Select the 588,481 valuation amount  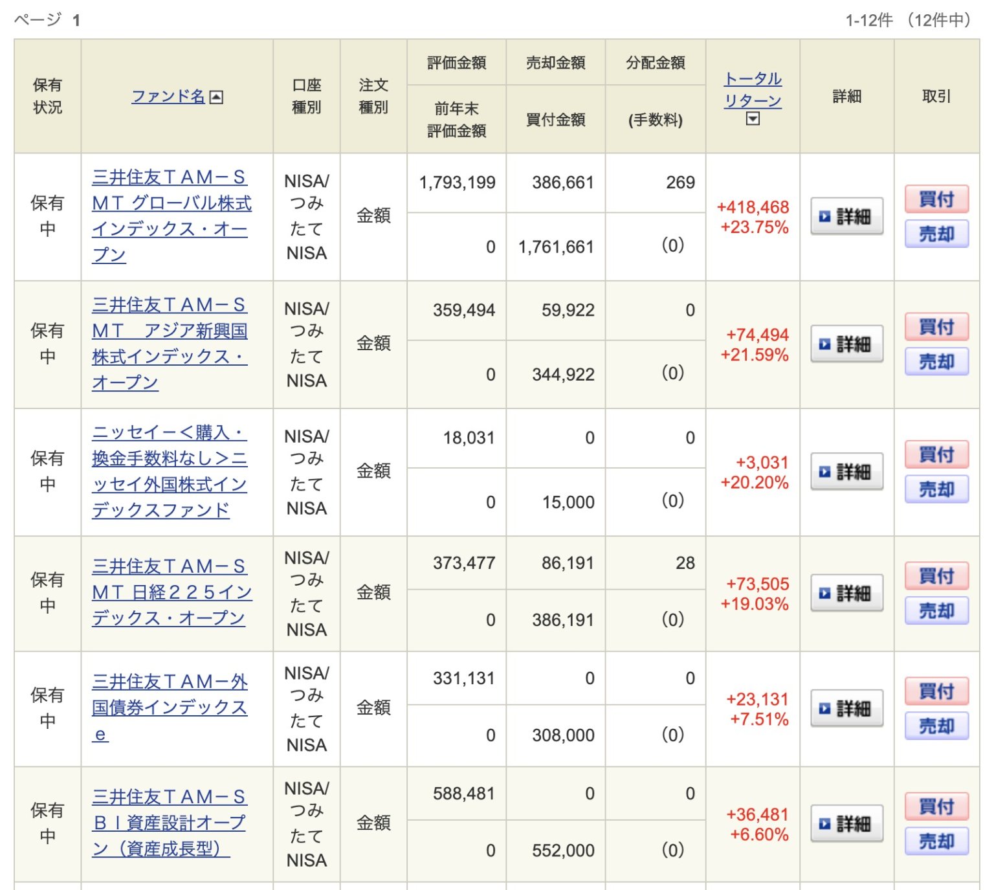464,794
